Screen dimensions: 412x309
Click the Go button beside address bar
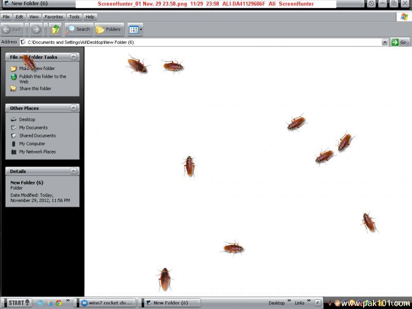399,42
